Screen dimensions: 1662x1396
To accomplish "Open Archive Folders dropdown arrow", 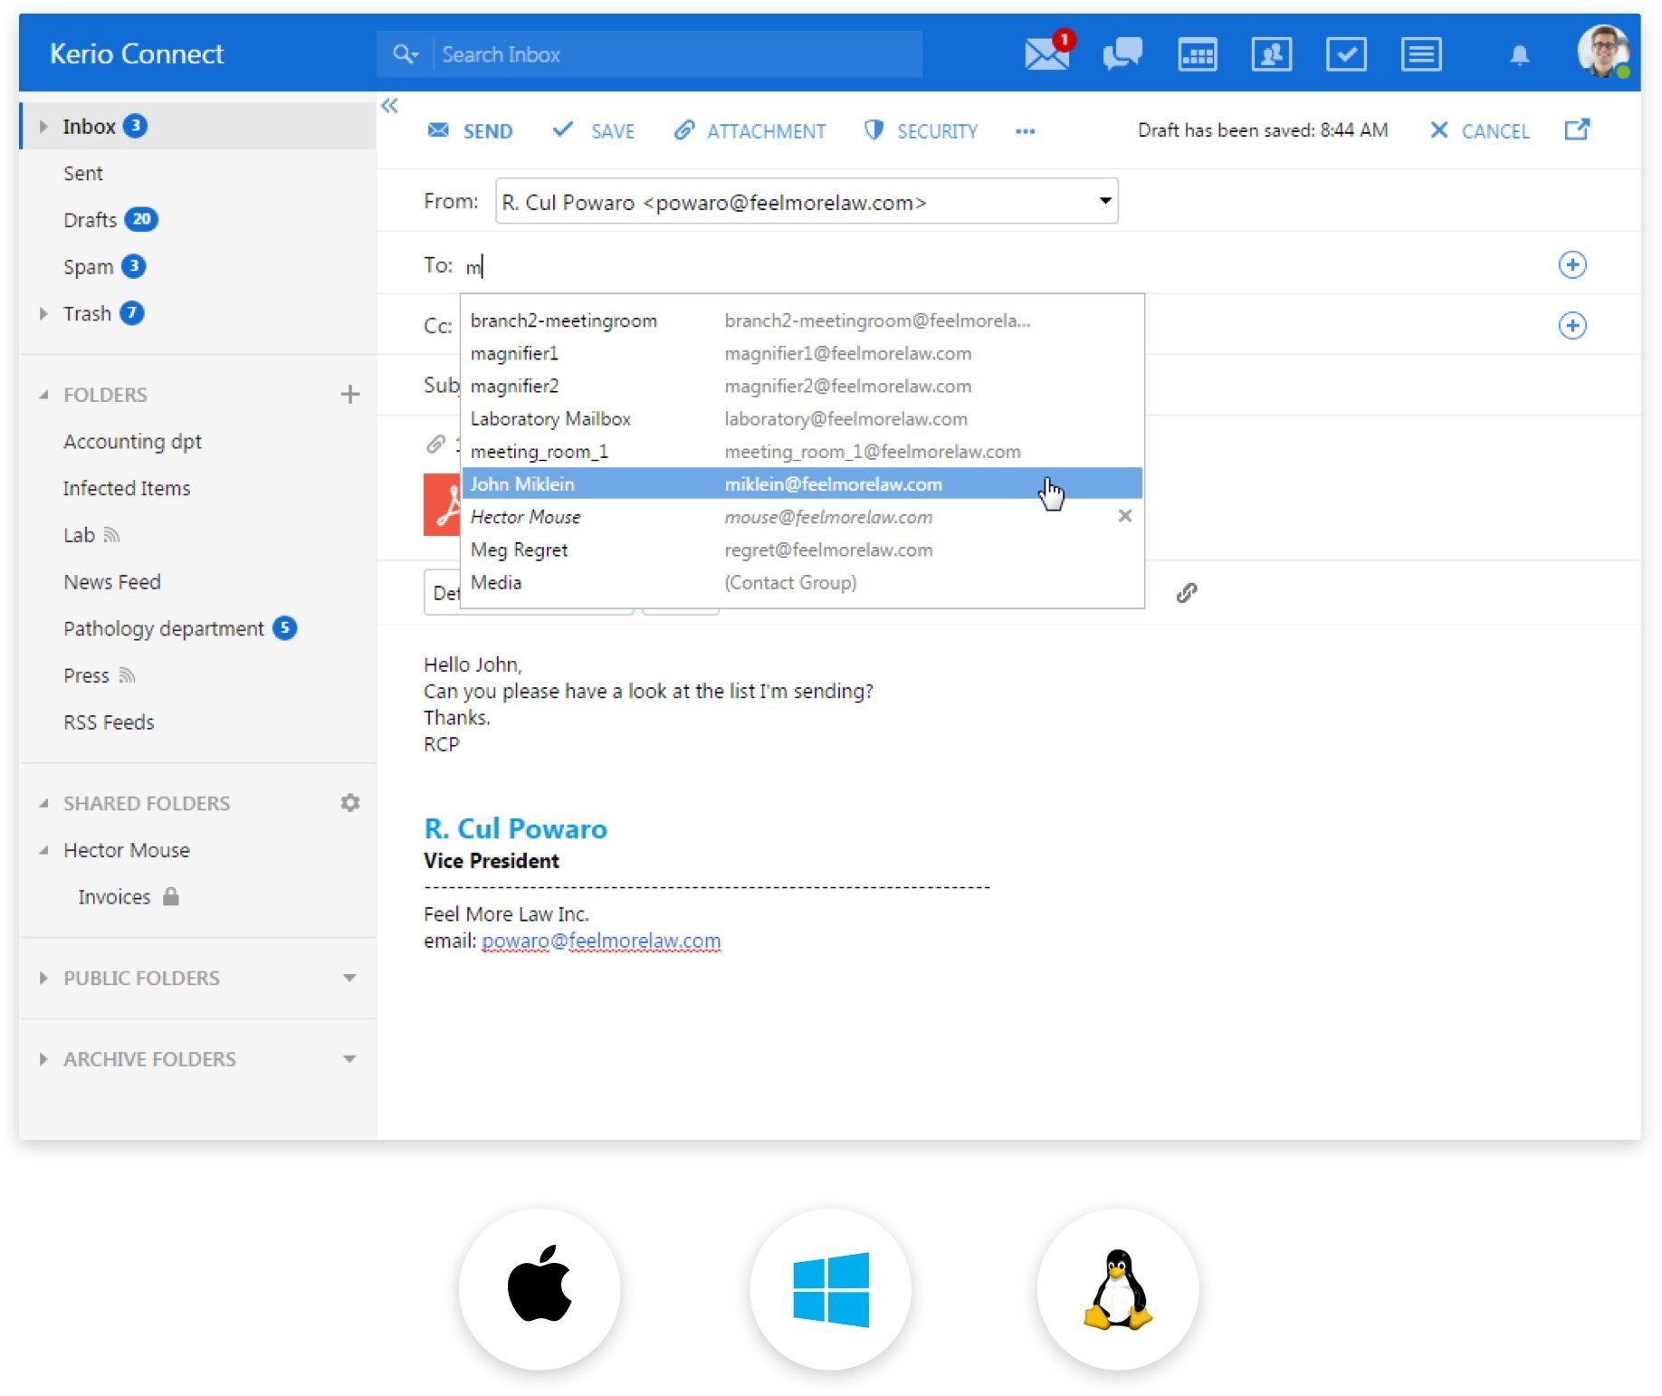I will 349,1058.
